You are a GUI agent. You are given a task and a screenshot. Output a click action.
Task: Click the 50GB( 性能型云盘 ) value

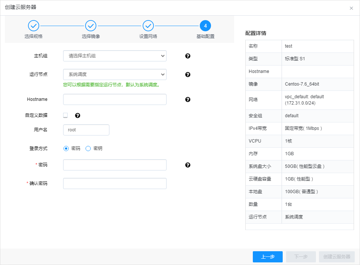305,166
